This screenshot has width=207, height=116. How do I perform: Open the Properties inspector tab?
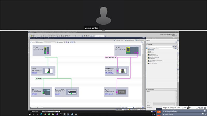point(119,110)
